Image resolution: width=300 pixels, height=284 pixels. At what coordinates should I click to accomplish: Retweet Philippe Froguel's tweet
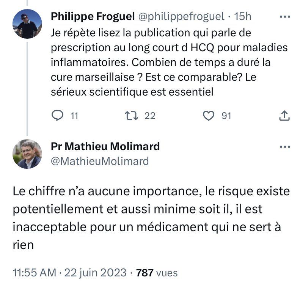click(134, 116)
